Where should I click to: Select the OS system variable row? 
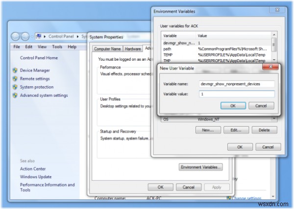coord(216,119)
